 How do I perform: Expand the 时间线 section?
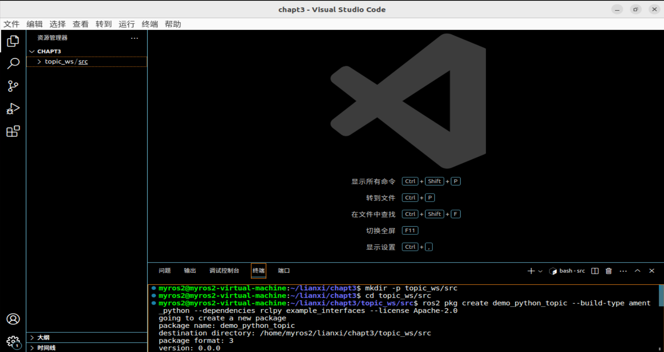point(87,348)
